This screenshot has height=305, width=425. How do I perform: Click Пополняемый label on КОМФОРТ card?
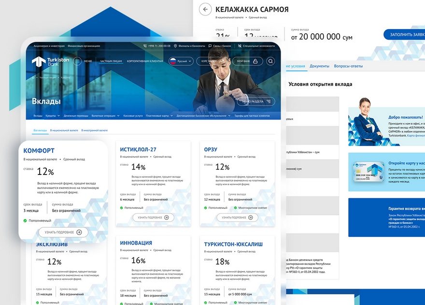click(40, 220)
